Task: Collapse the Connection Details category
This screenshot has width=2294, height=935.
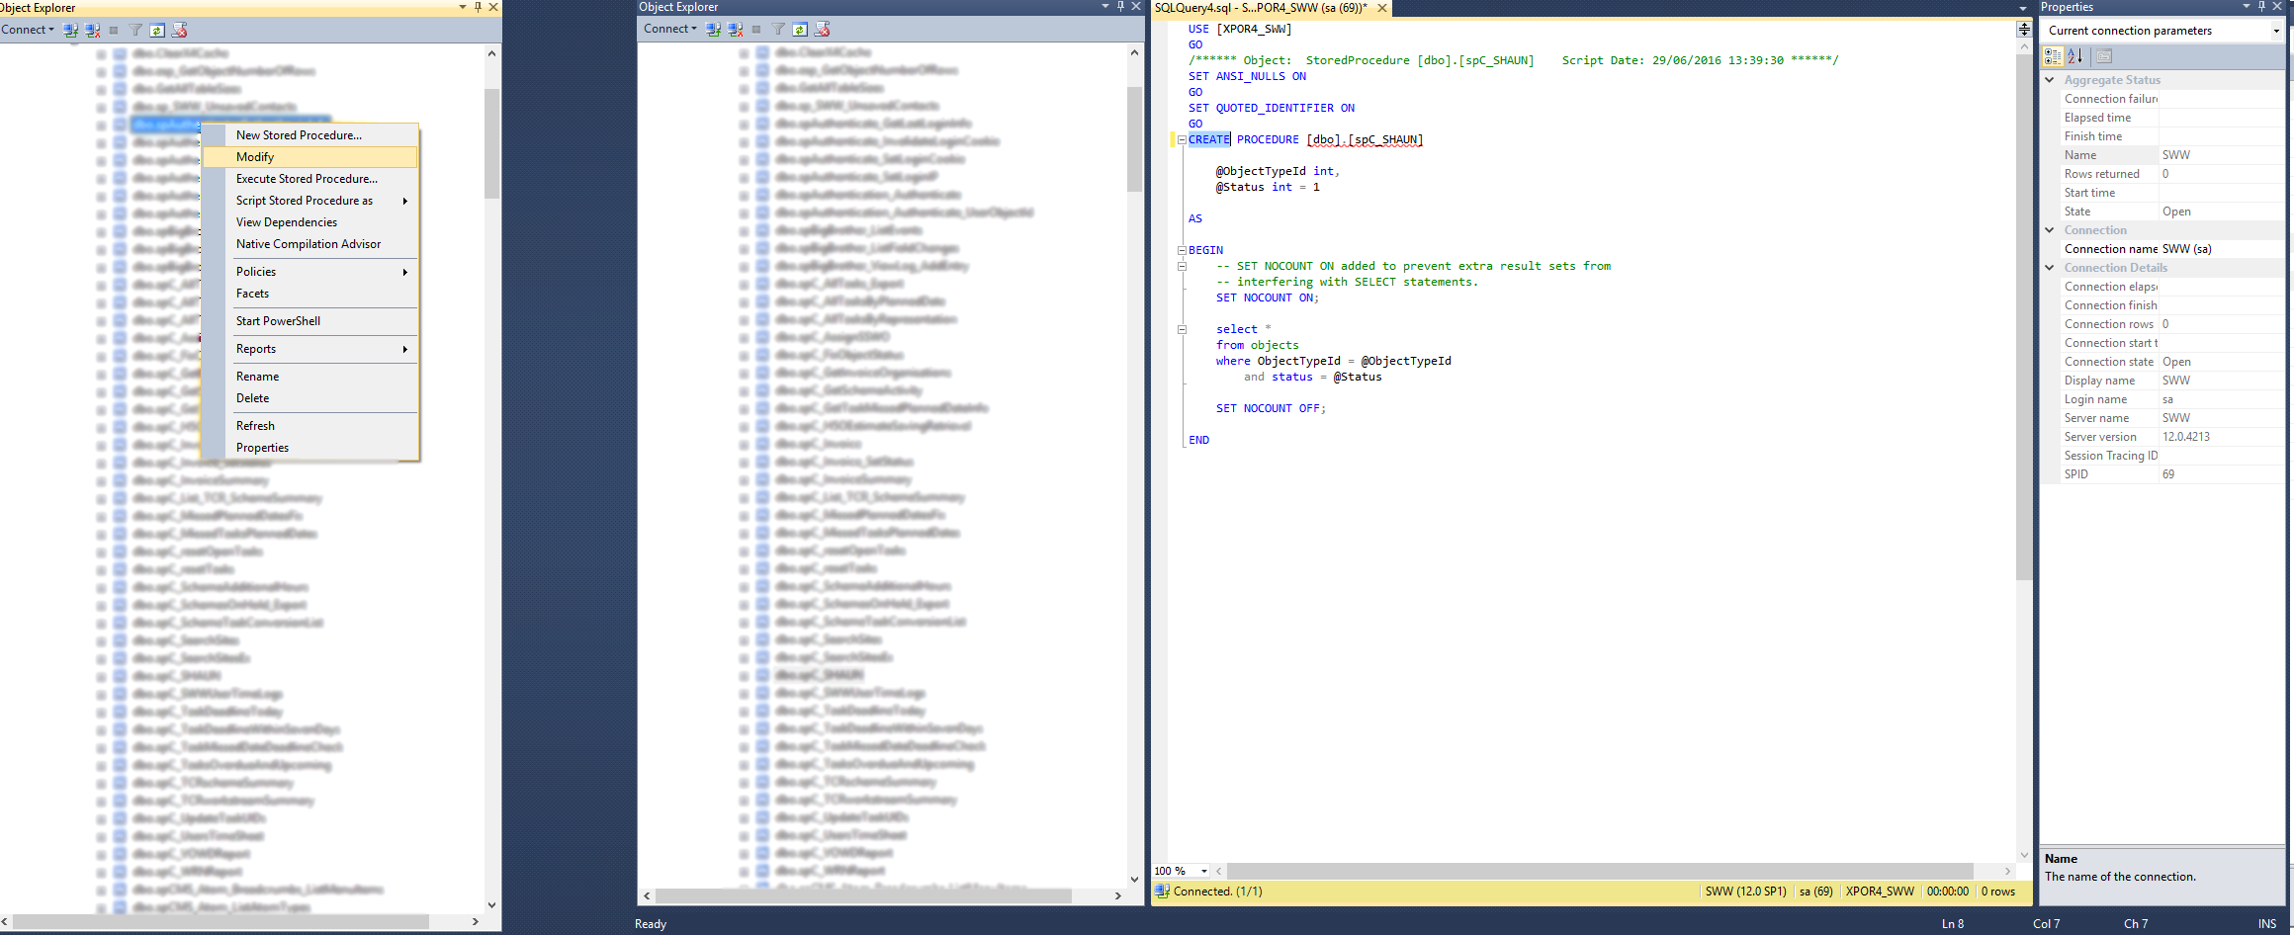Action: [x=2050, y=268]
